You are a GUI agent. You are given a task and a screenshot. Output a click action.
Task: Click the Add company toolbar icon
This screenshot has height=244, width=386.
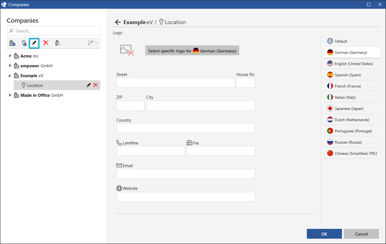point(12,43)
